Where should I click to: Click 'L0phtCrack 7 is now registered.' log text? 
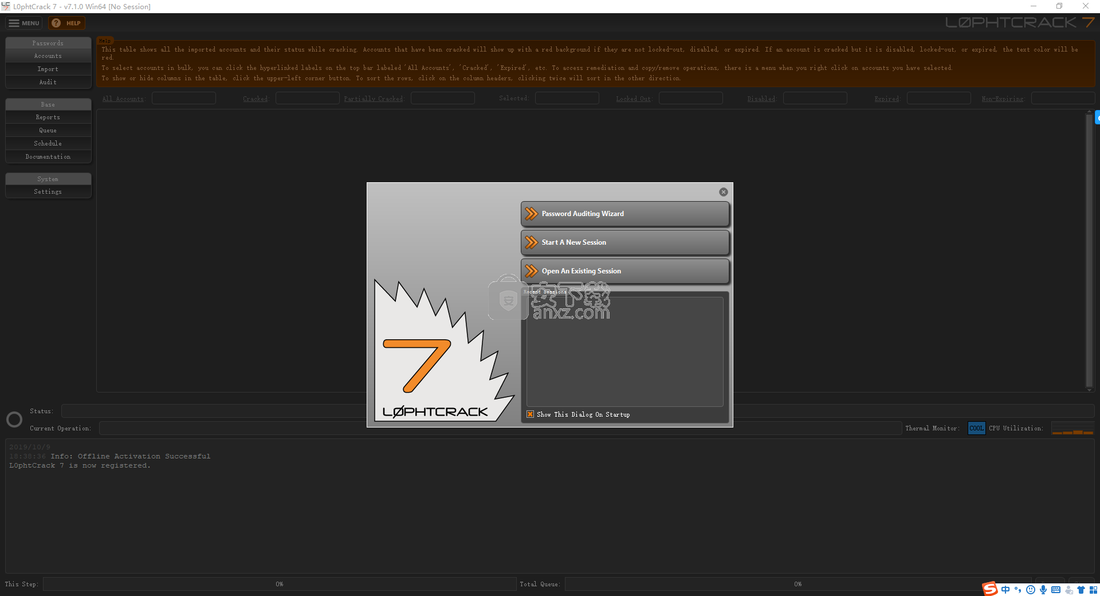[x=80, y=465]
